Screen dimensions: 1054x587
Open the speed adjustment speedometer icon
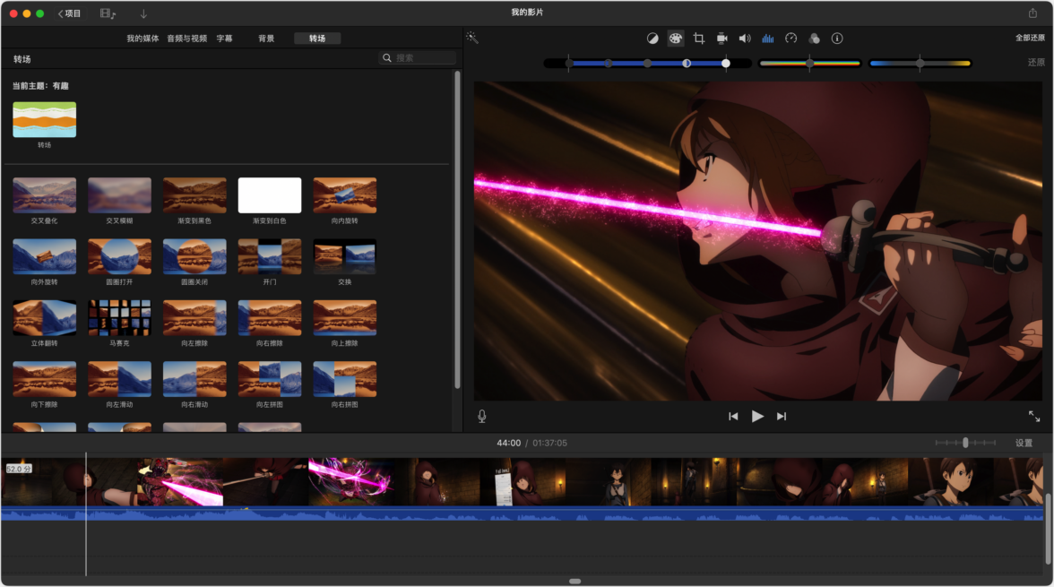(x=791, y=39)
